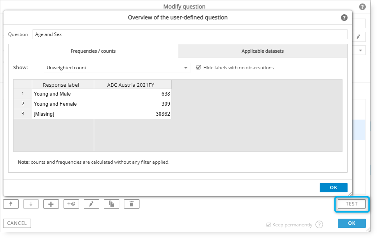The height and width of the screenshot is (238, 377).
Task: Edit the item with bottom pencil icon
Action: click(x=91, y=204)
